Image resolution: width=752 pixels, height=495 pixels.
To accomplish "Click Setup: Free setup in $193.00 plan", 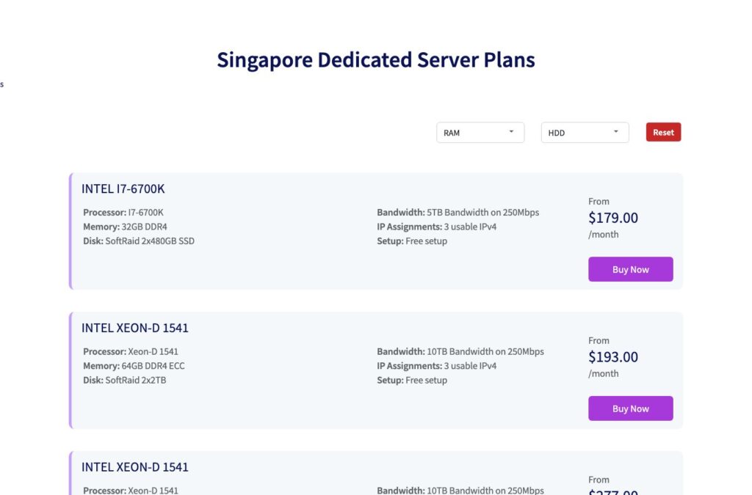I will (x=412, y=380).
